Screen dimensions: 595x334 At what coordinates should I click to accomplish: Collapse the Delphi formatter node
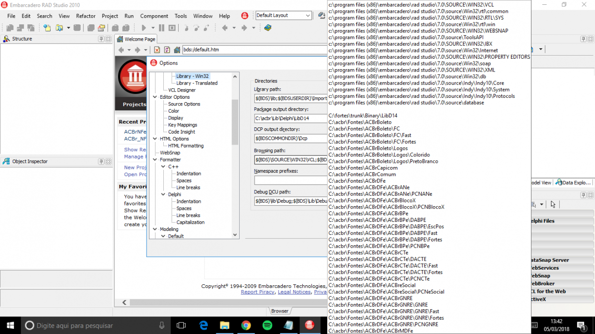point(163,194)
